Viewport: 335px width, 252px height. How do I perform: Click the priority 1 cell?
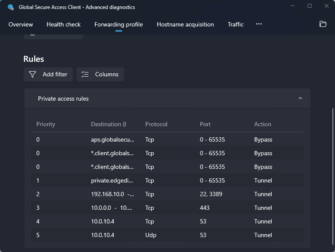38,181
